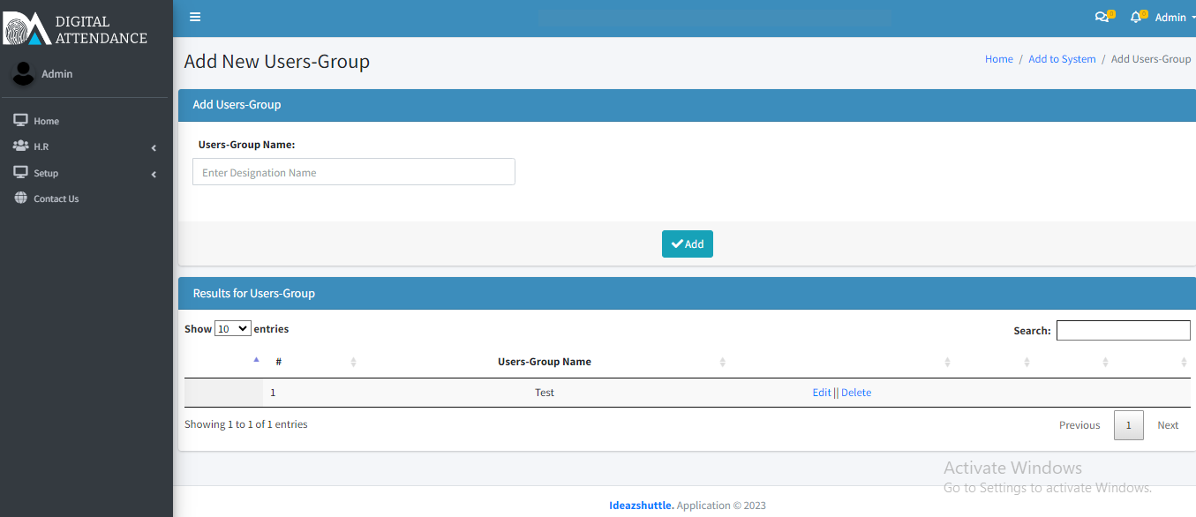Select the H.R people icon

pyautogui.click(x=19, y=146)
